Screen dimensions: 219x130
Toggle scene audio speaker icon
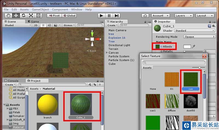pyautogui.click(x=49, y=25)
